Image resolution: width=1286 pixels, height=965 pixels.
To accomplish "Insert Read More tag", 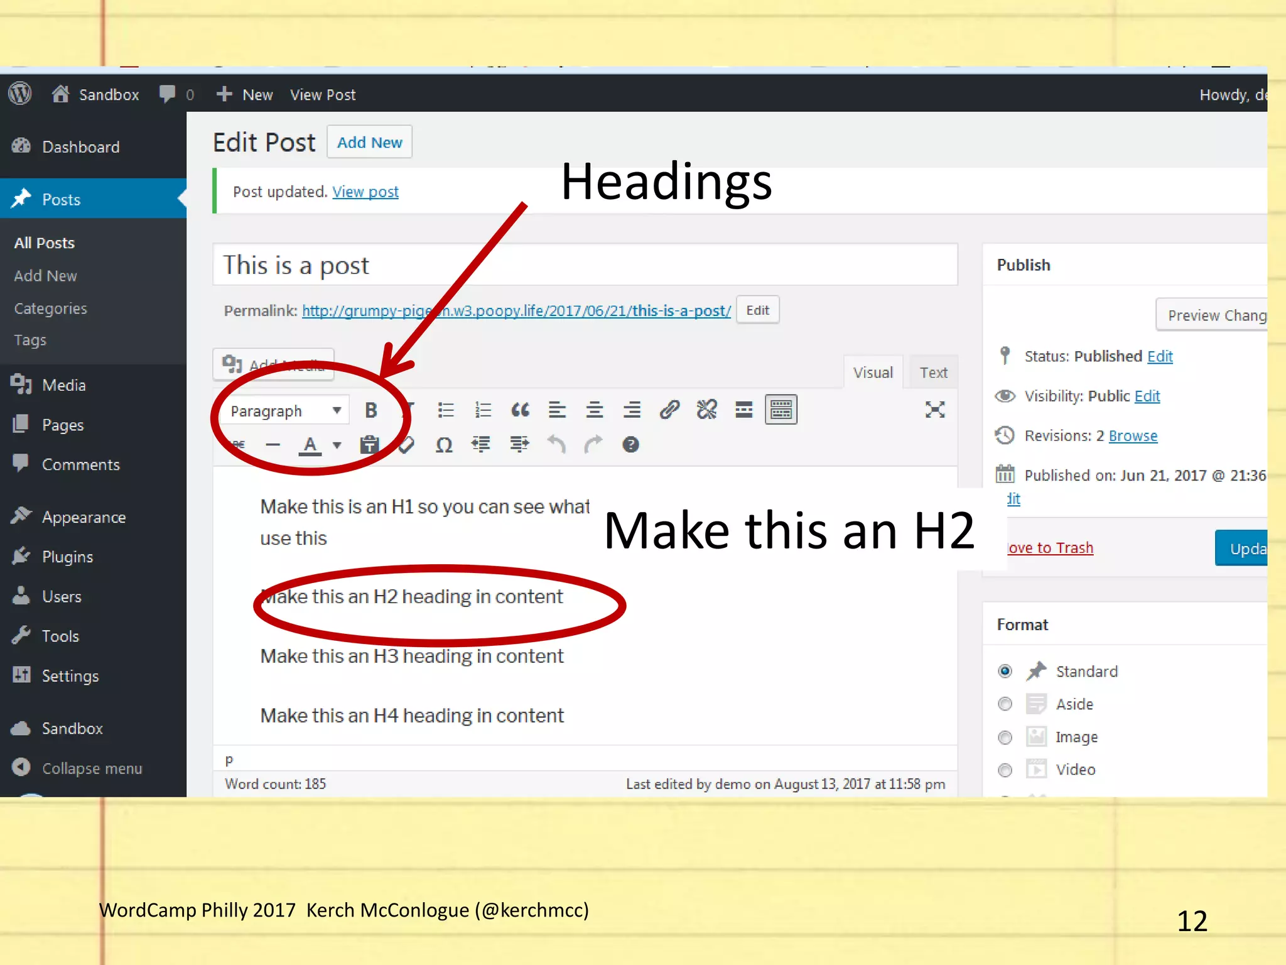I will click(744, 410).
